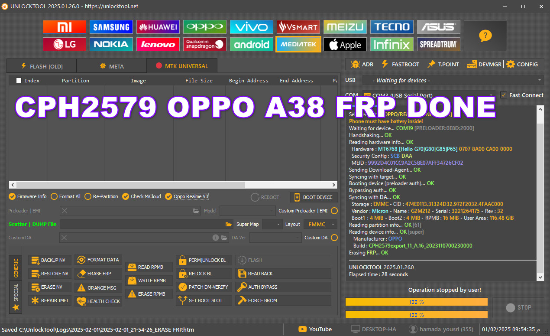Browse for Custom DA file folder icon
Screen dimensions: 550x336
(x=224, y=238)
